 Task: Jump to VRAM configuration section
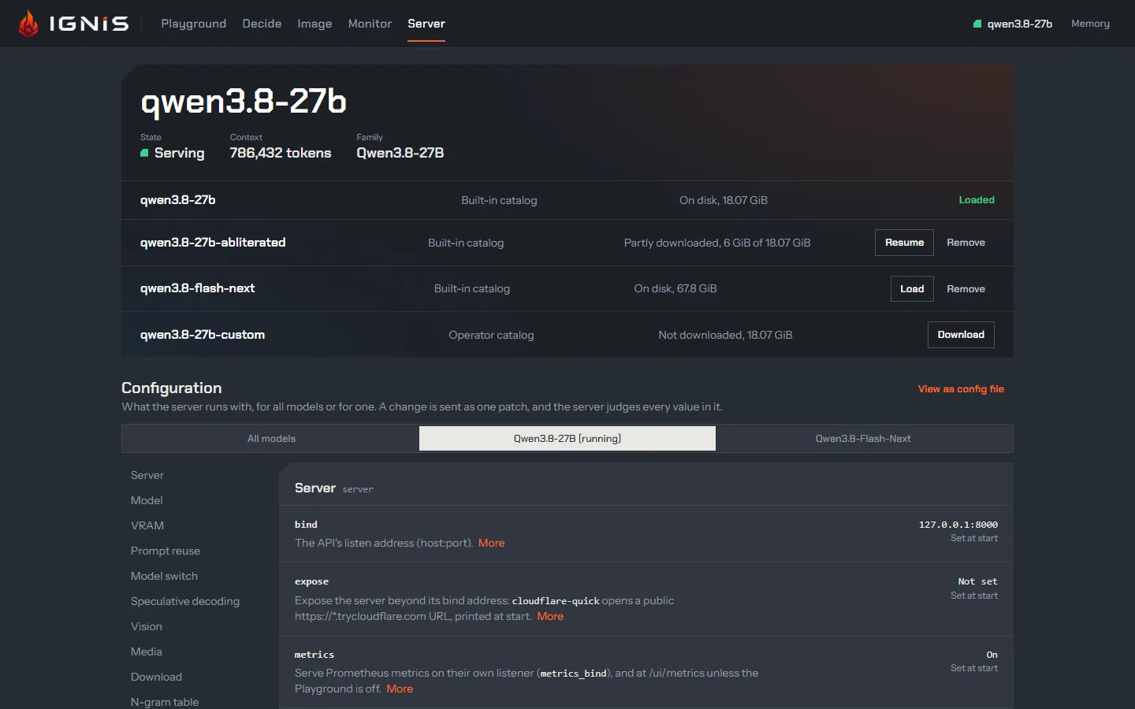click(x=147, y=525)
